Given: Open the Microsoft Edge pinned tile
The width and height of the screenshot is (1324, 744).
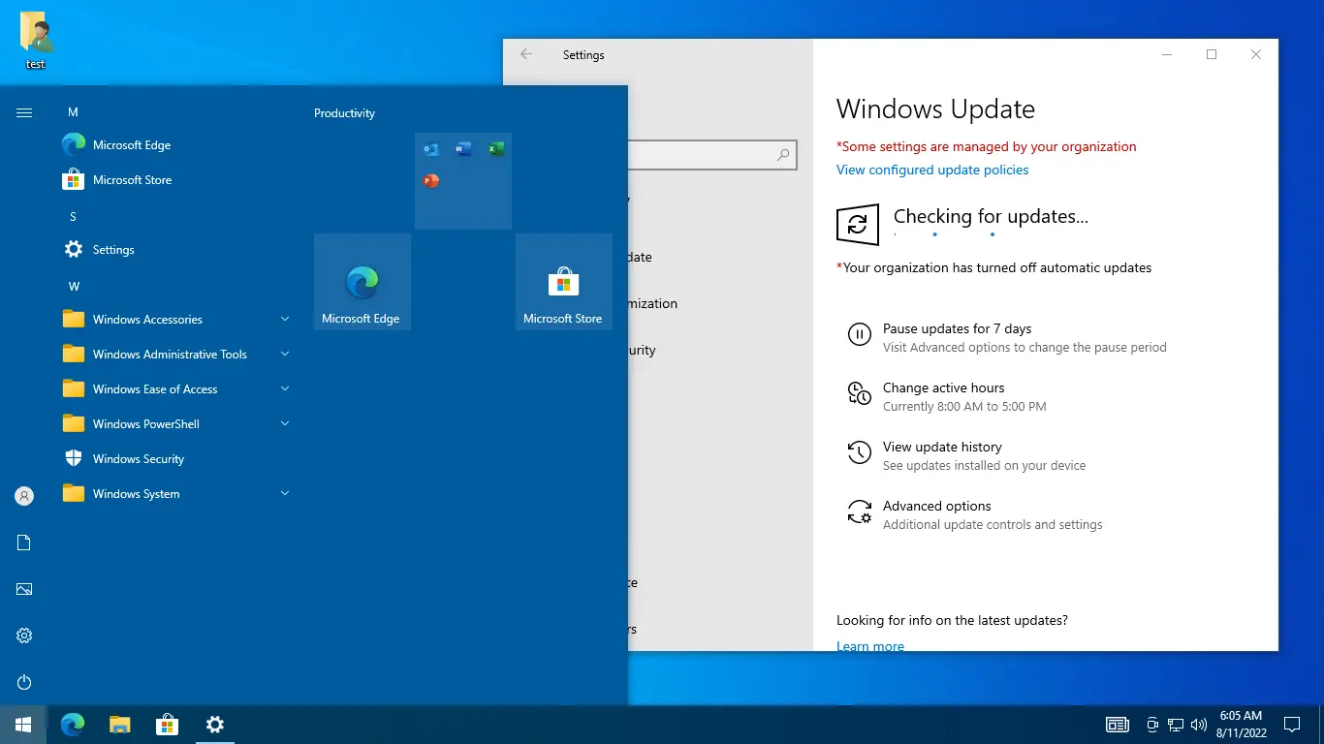Looking at the screenshot, I should 363,282.
